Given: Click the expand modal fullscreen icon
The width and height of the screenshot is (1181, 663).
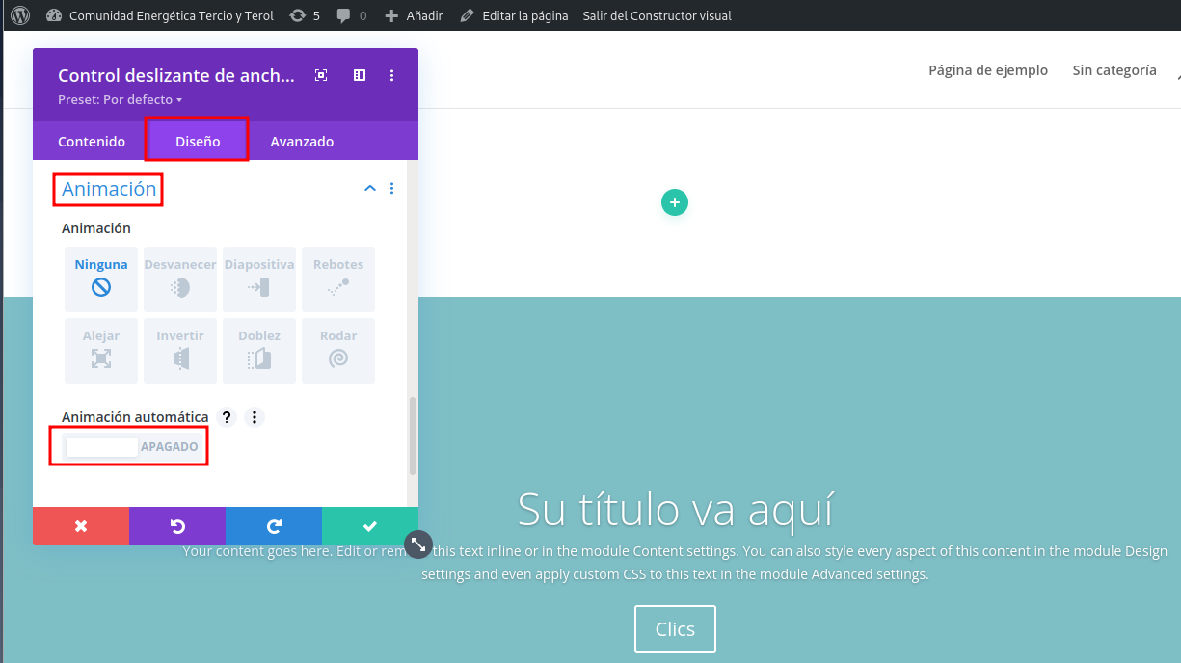Looking at the screenshot, I should (321, 76).
